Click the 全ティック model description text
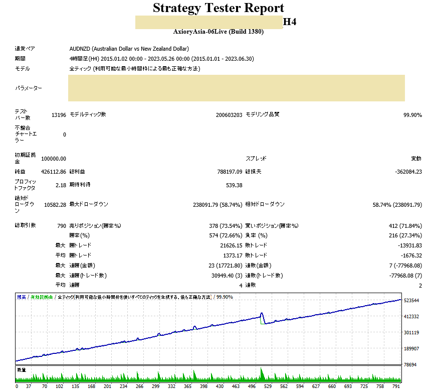The width and height of the screenshot is (432, 391). point(135,69)
